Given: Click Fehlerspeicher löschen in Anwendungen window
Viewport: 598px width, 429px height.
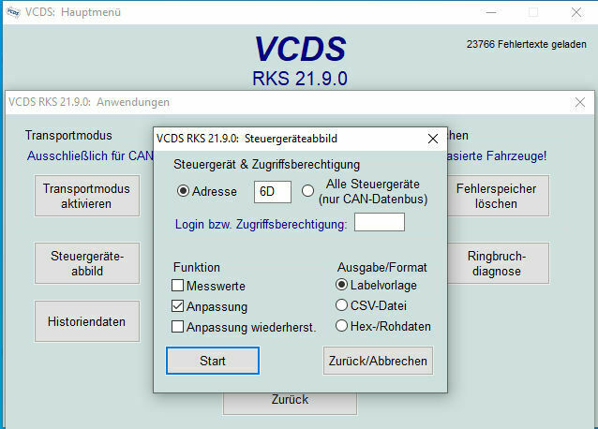Looking at the screenshot, I should [x=498, y=196].
